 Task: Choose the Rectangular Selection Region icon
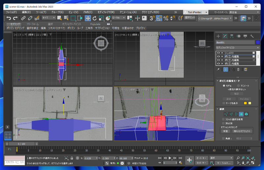coord(73,18)
